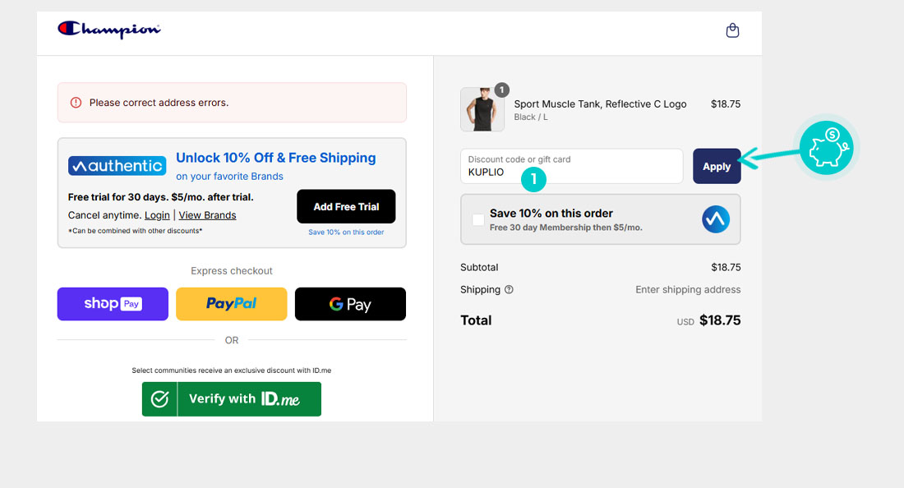
Task: Choose Google Pay express checkout
Action: coord(350,304)
